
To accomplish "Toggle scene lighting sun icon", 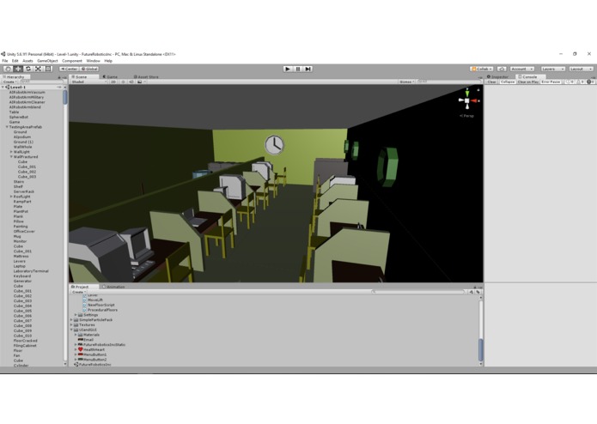I will pos(123,82).
